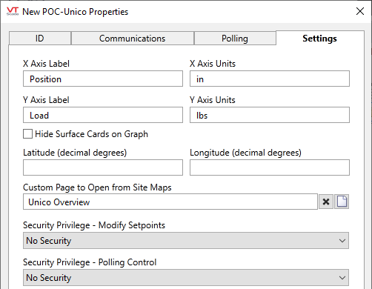Toggle Hide Surface Cards on Graph checkbox
The width and height of the screenshot is (372, 289).
[x=27, y=134]
